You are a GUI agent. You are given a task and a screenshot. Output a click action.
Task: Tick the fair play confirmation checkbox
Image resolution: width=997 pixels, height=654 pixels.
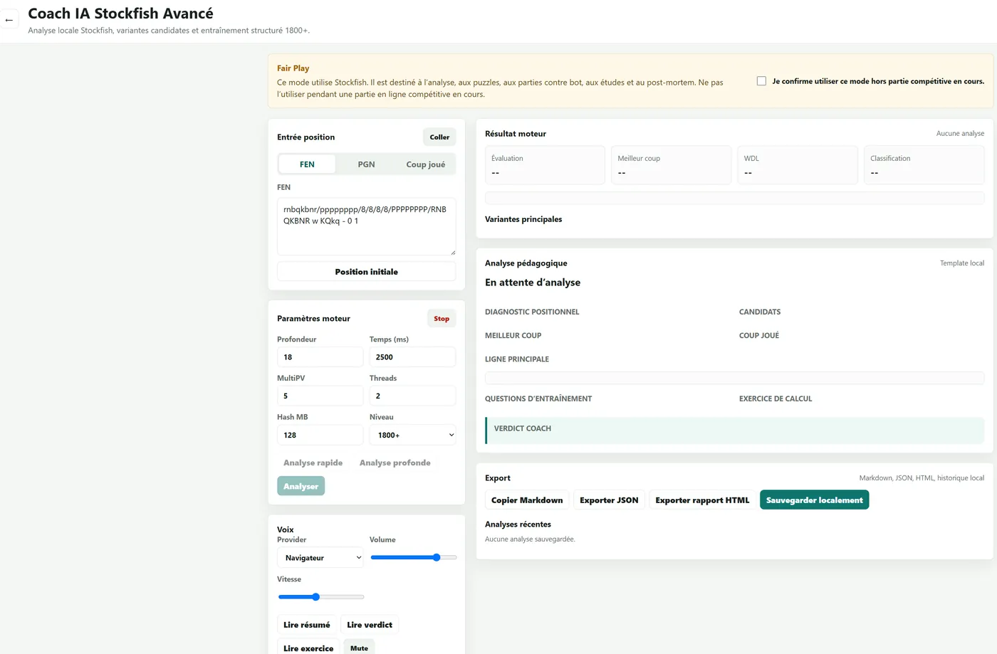click(x=761, y=81)
